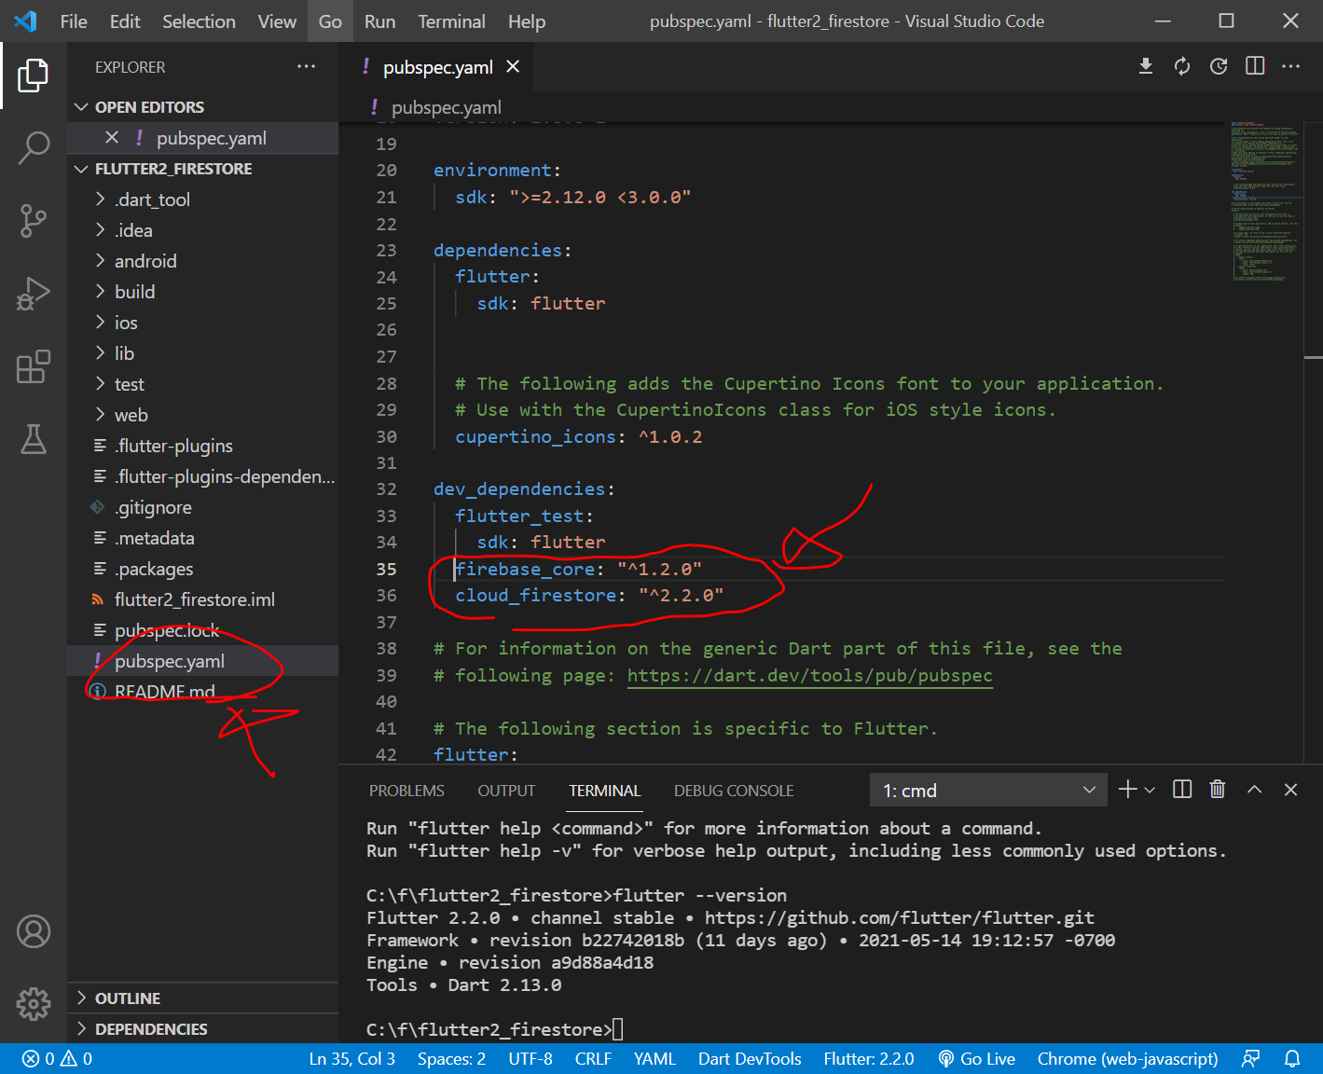1323x1074 pixels.
Task: Open the Terminal menu
Action: (451, 21)
